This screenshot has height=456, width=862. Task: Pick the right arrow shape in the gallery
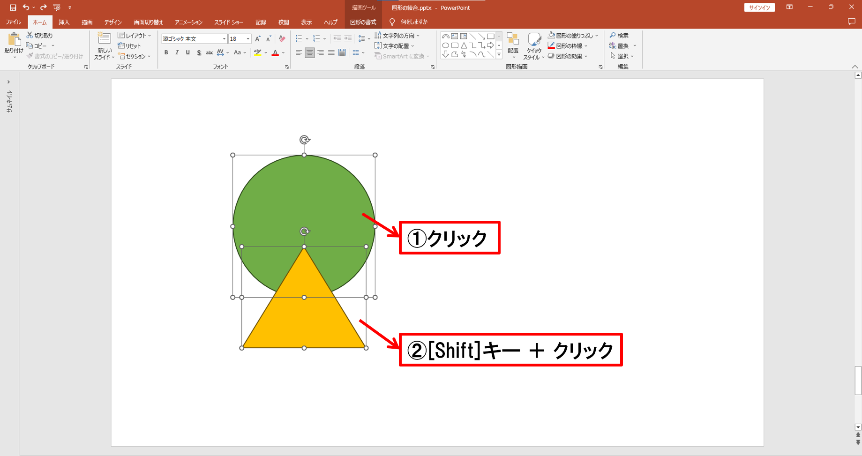490,45
